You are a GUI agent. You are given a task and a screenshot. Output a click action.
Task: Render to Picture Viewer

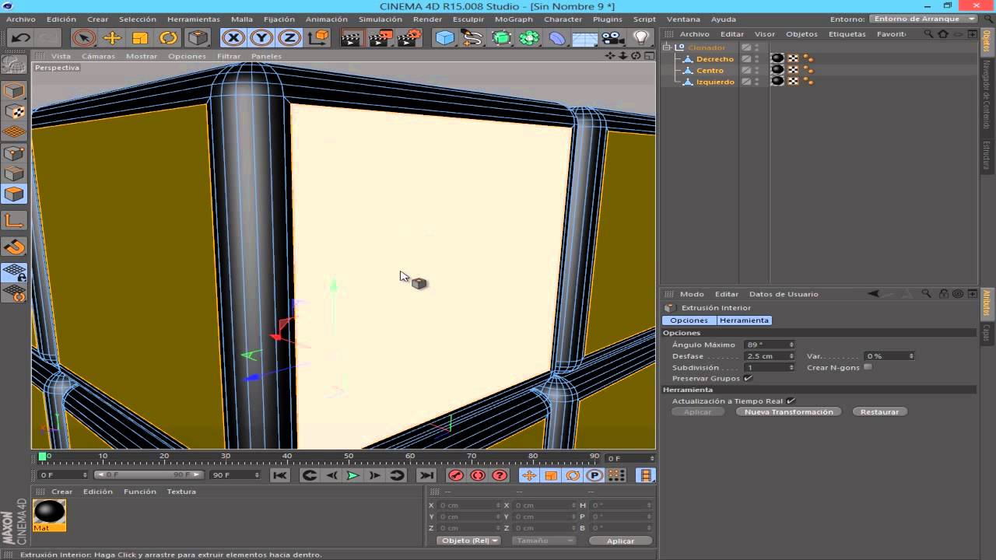click(x=381, y=37)
